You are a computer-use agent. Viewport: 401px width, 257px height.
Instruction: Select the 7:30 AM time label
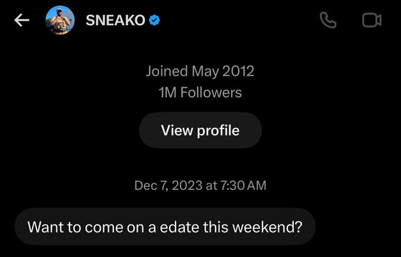tap(243, 185)
